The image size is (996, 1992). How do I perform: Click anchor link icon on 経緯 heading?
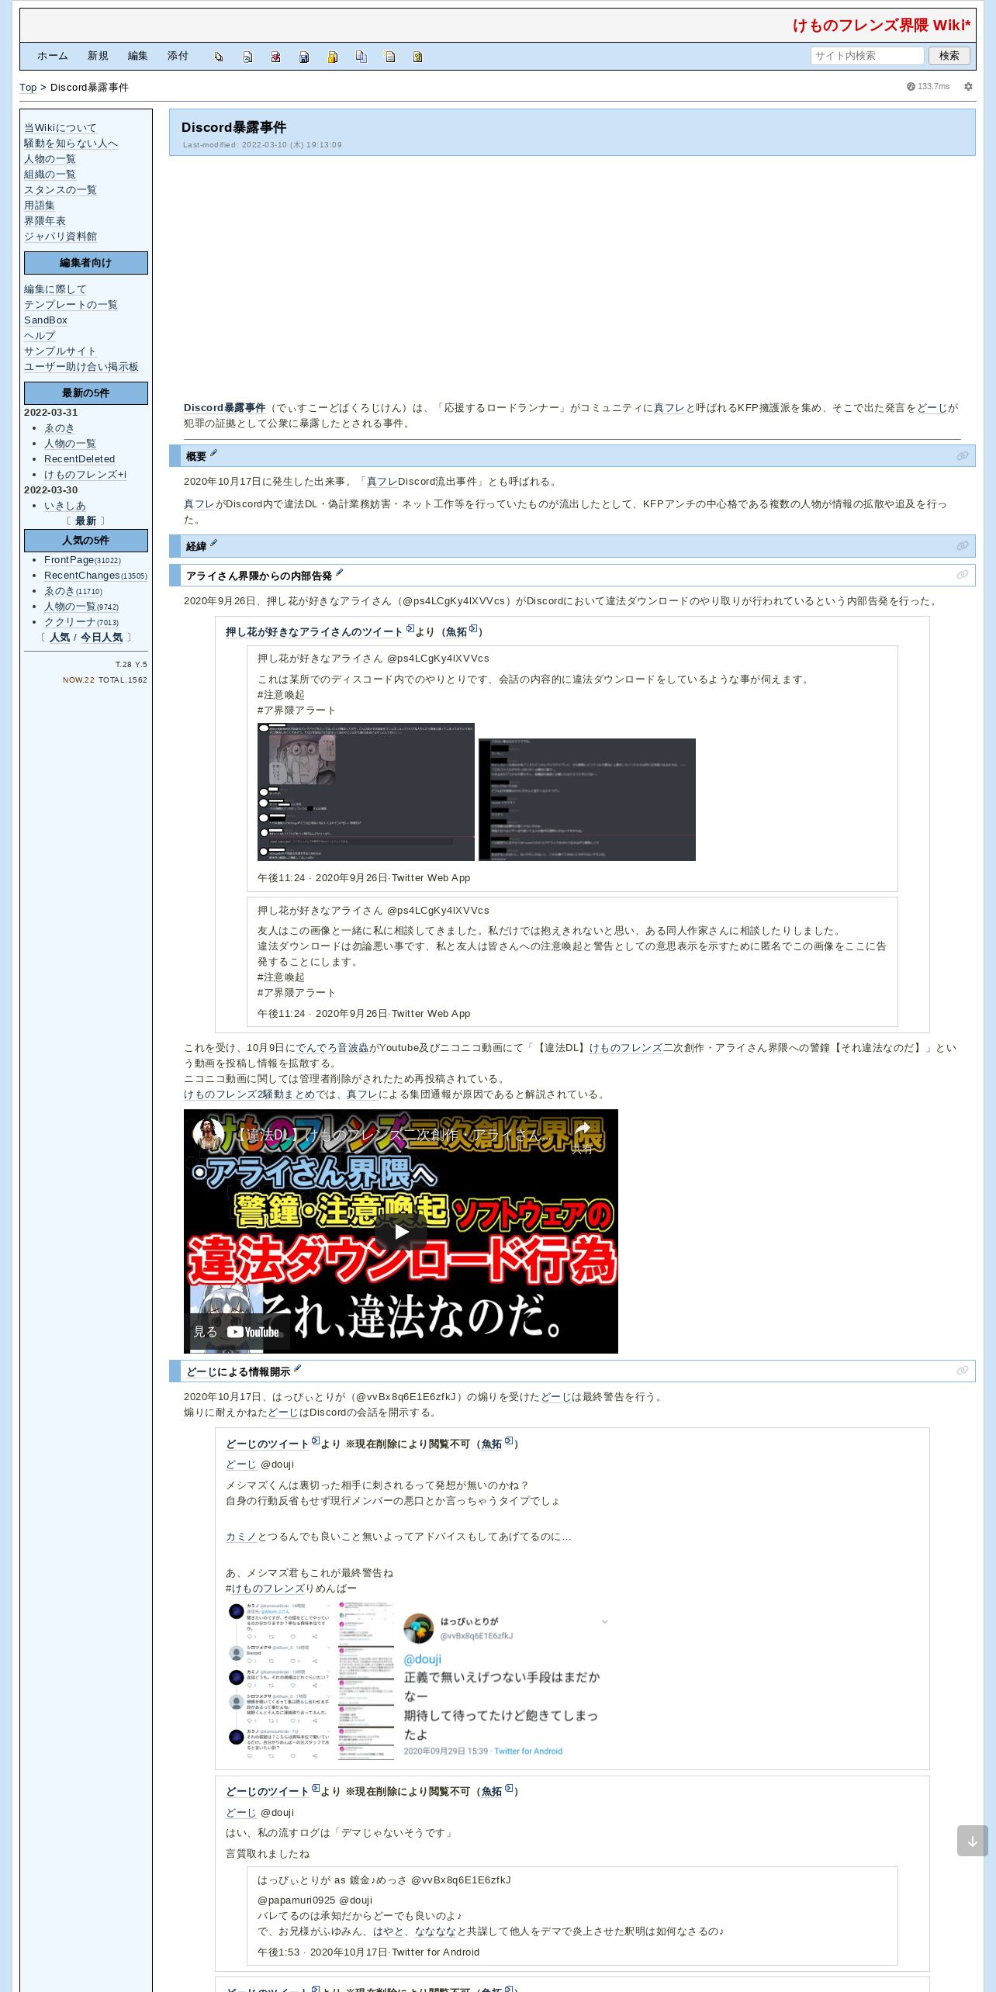pos(963,546)
